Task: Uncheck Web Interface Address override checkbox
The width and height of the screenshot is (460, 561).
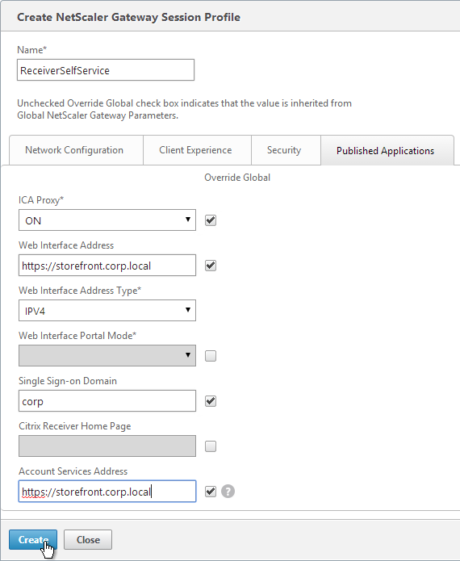Action: pyautogui.click(x=211, y=266)
